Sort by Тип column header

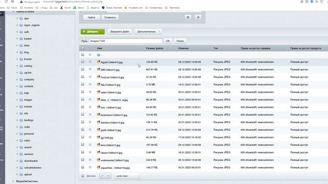point(216,48)
